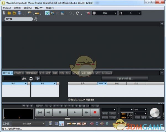This screenshot has width=166, height=132.
Task: Click the 下载更多乐器... button
Action: pos(125,79)
